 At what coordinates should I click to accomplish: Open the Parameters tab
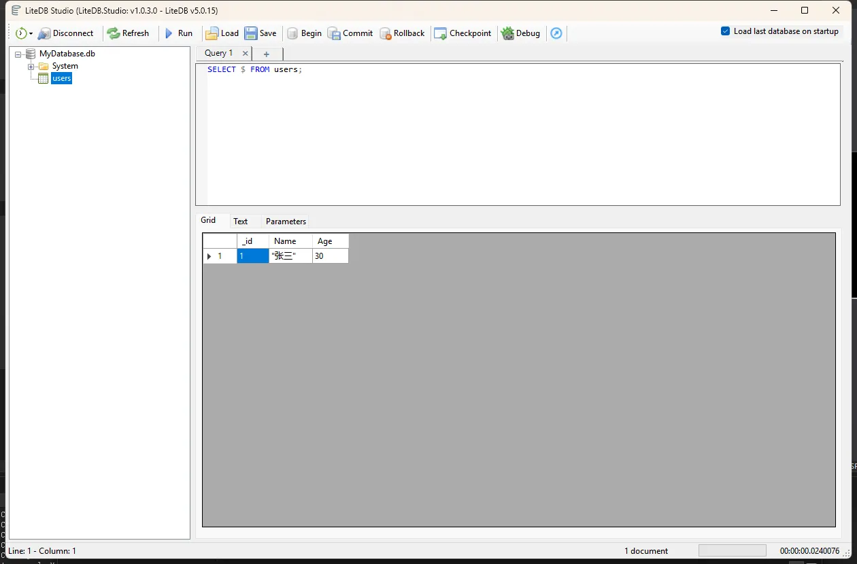coord(286,222)
